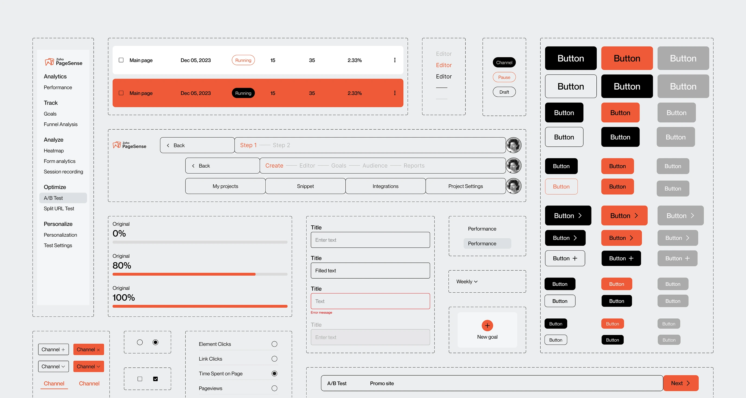Tick checkbox on orange Main page row
The width and height of the screenshot is (746, 398).
121,93
